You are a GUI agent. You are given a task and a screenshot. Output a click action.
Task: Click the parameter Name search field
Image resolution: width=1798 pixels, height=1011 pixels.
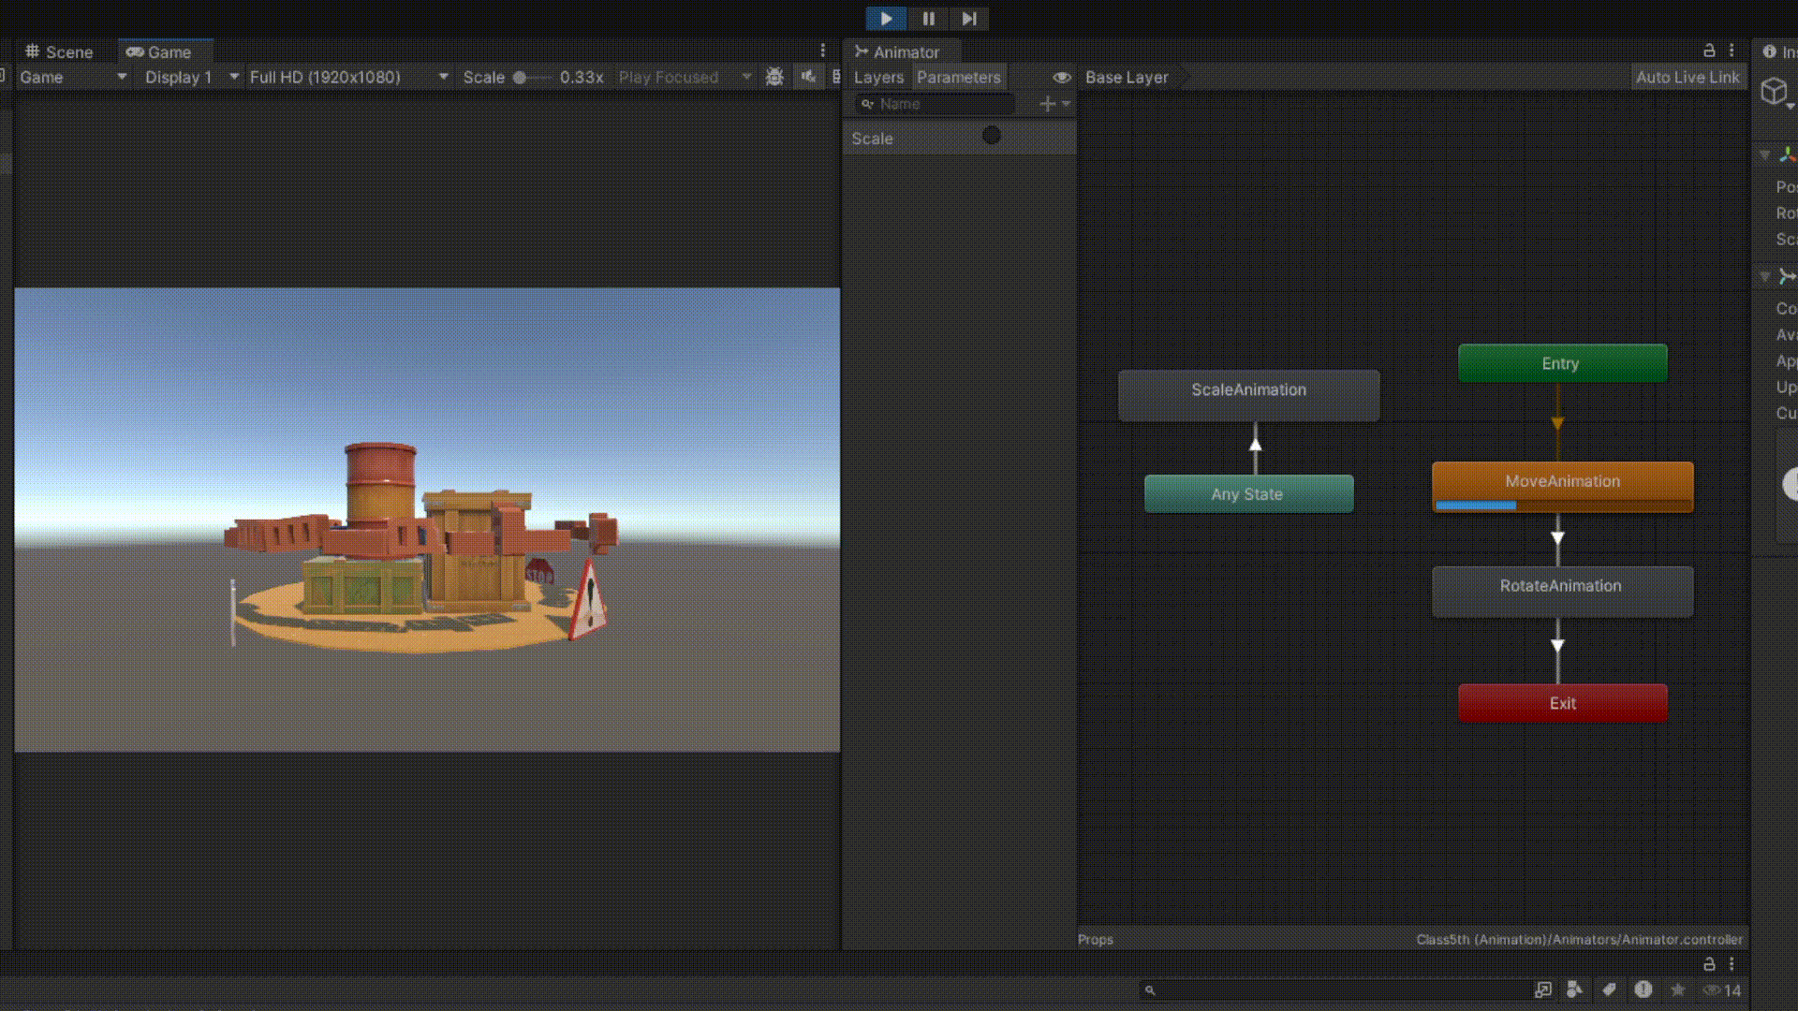(936, 104)
